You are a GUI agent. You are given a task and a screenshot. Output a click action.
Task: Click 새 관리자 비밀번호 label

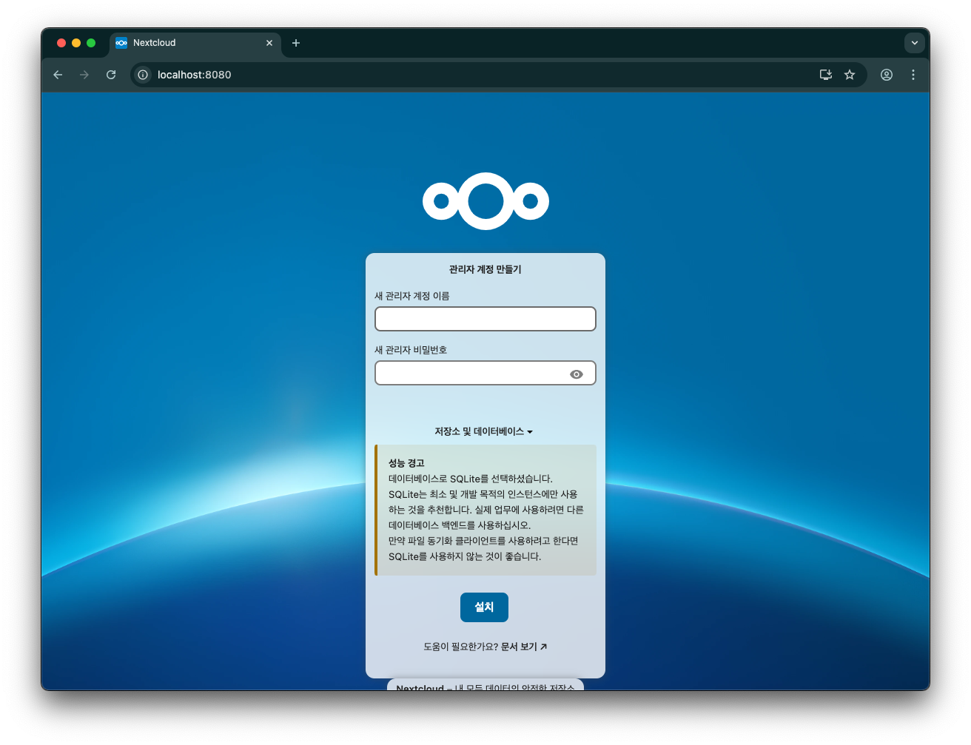pyautogui.click(x=411, y=350)
